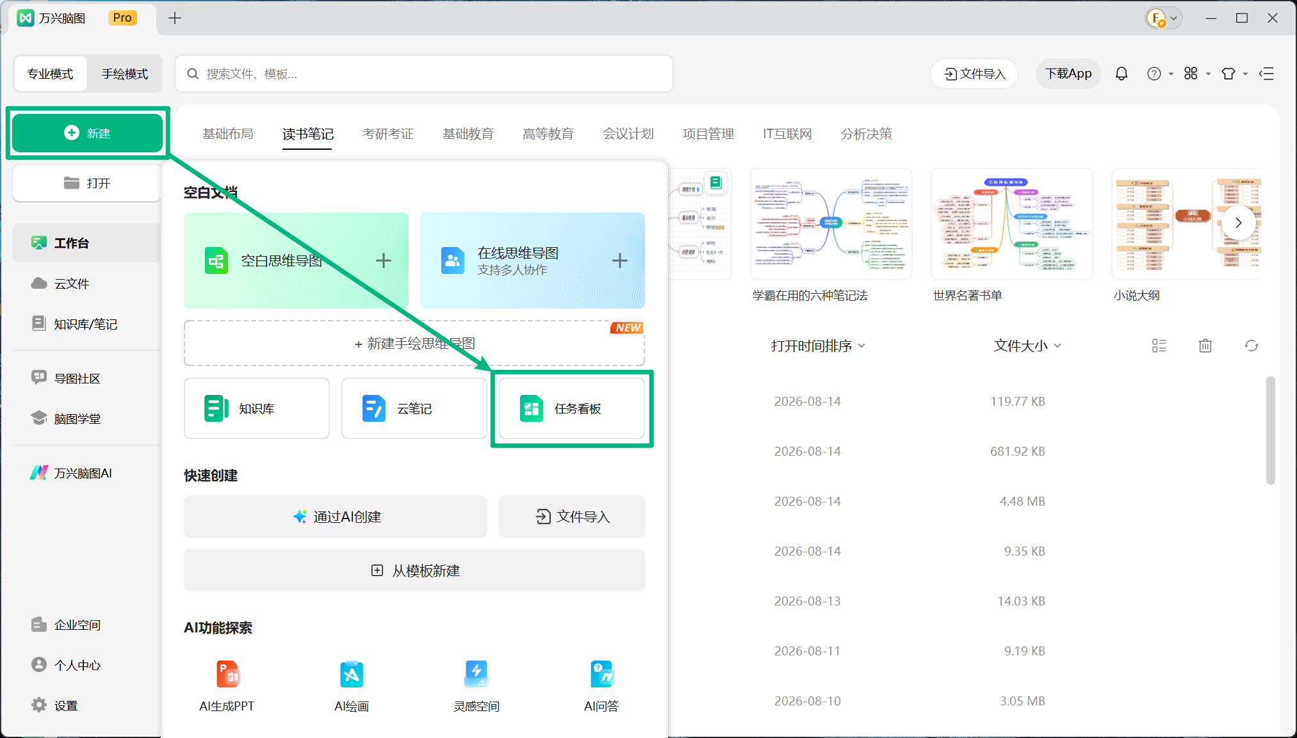Expand the 文件大小 sort dropdown
This screenshot has height=738, width=1297.
tap(1027, 346)
